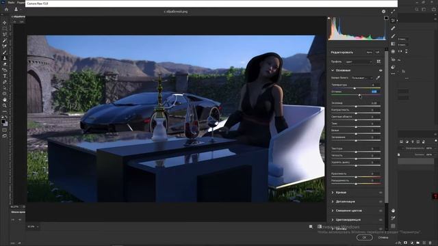Expand the Кривая section
This screenshot has height=246, width=438.
333,193
